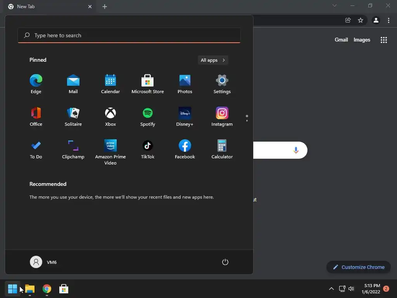Share this page from Chrome toolbar
The height and width of the screenshot is (298, 397).
tap(348, 20)
